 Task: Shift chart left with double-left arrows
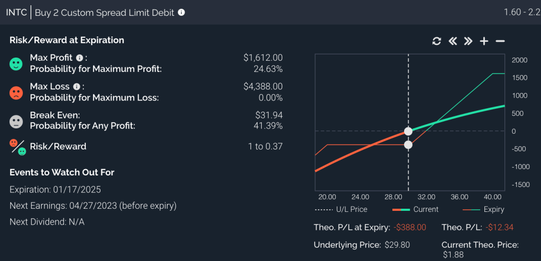tap(453, 41)
